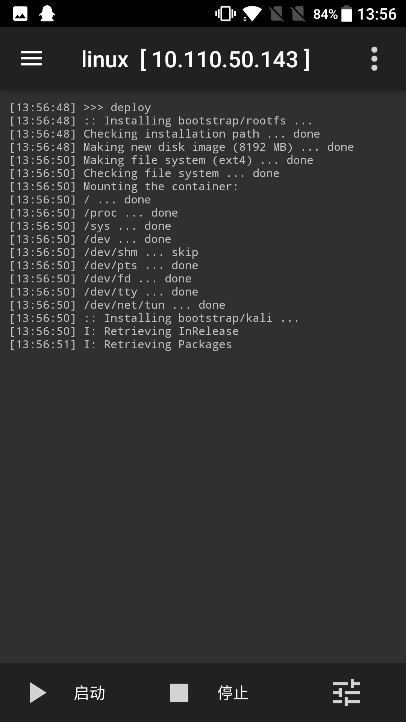Open properties via the sliders icon
The height and width of the screenshot is (722, 406).
click(x=346, y=693)
